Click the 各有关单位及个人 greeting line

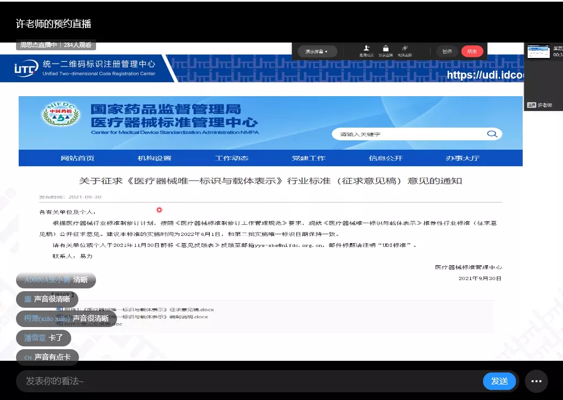click(x=67, y=212)
